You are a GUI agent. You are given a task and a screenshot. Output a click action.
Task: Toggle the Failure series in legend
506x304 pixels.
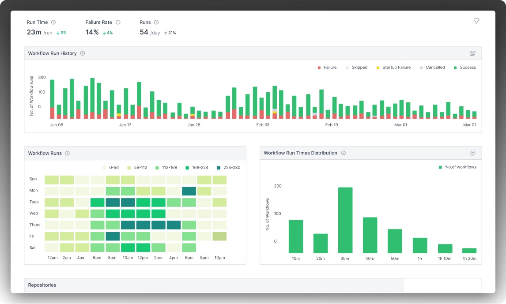[327, 68]
